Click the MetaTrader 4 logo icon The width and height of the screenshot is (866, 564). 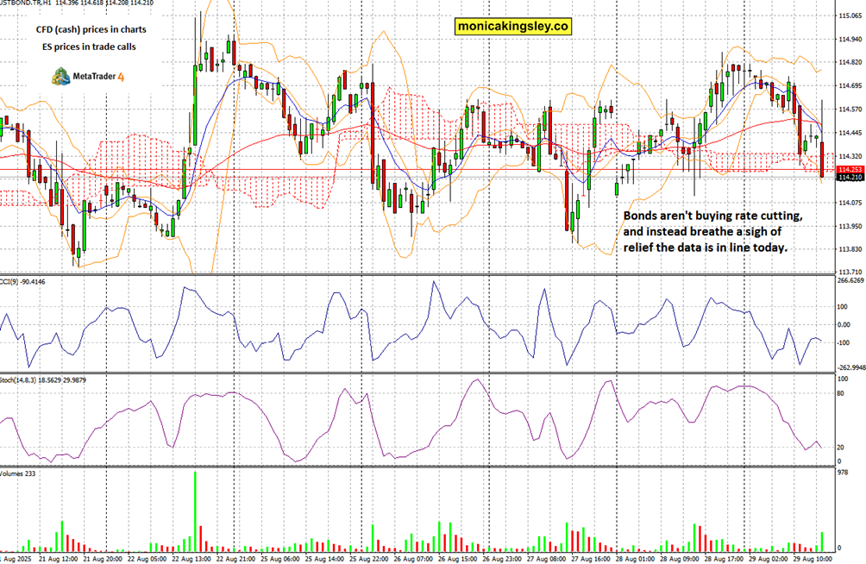[61, 76]
